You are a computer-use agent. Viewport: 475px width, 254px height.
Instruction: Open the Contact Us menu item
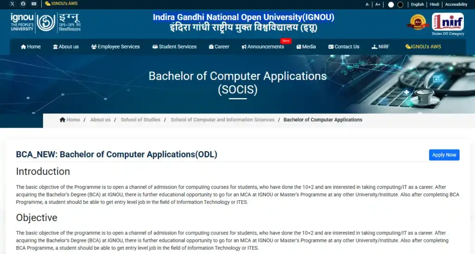coord(344,47)
